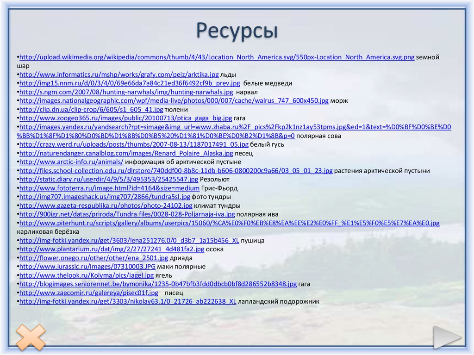Open the files.school-collection.edu.ru link
Screen dimensions: 474x355
pos(176,171)
